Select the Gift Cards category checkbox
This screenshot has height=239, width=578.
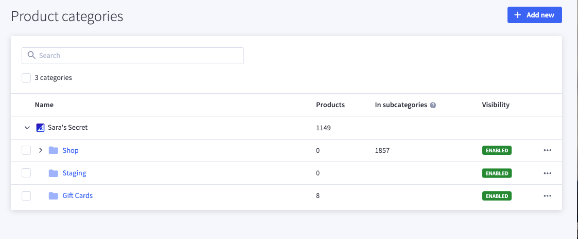coord(26,196)
